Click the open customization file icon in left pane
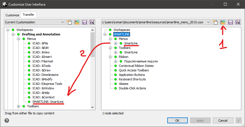245x127 pixels. click(x=77, y=22)
